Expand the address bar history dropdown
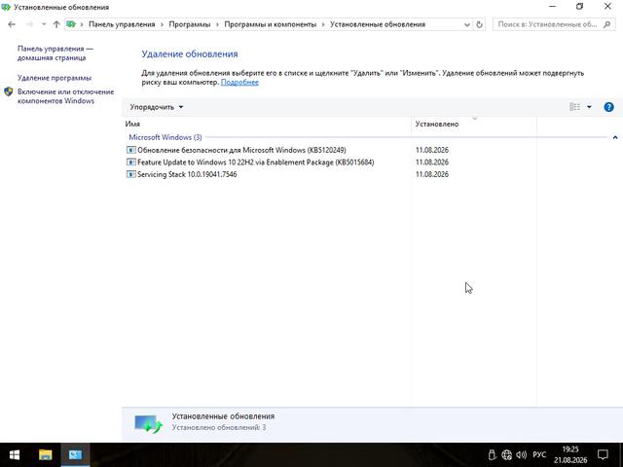 click(x=467, y=24)
